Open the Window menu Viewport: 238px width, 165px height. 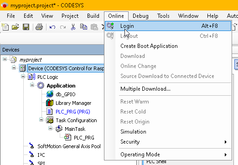click(x=188, y=16)
